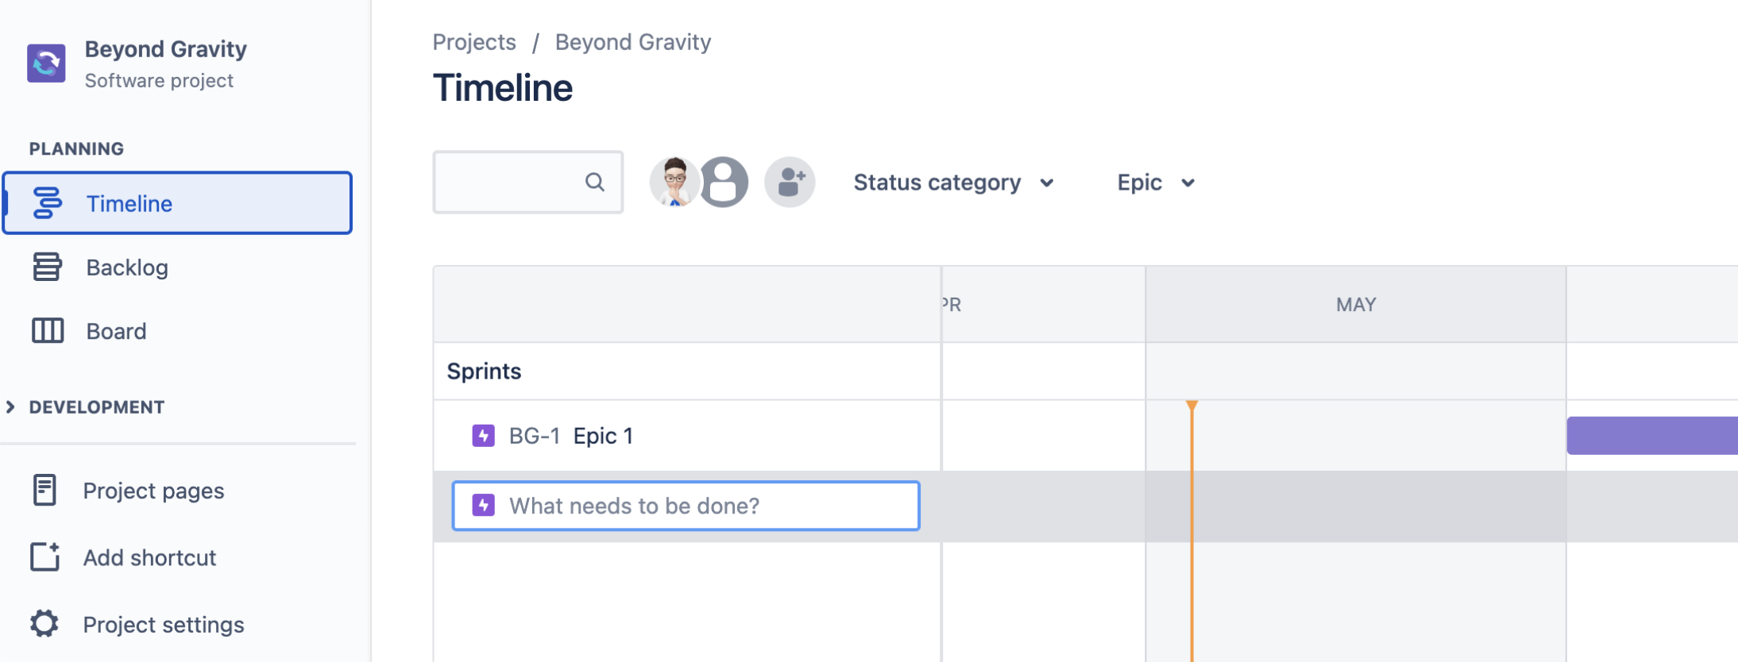Viewport: 1738px width, 662px height.
Task: Open the Epic filter dropdown
Action: 1155,183
